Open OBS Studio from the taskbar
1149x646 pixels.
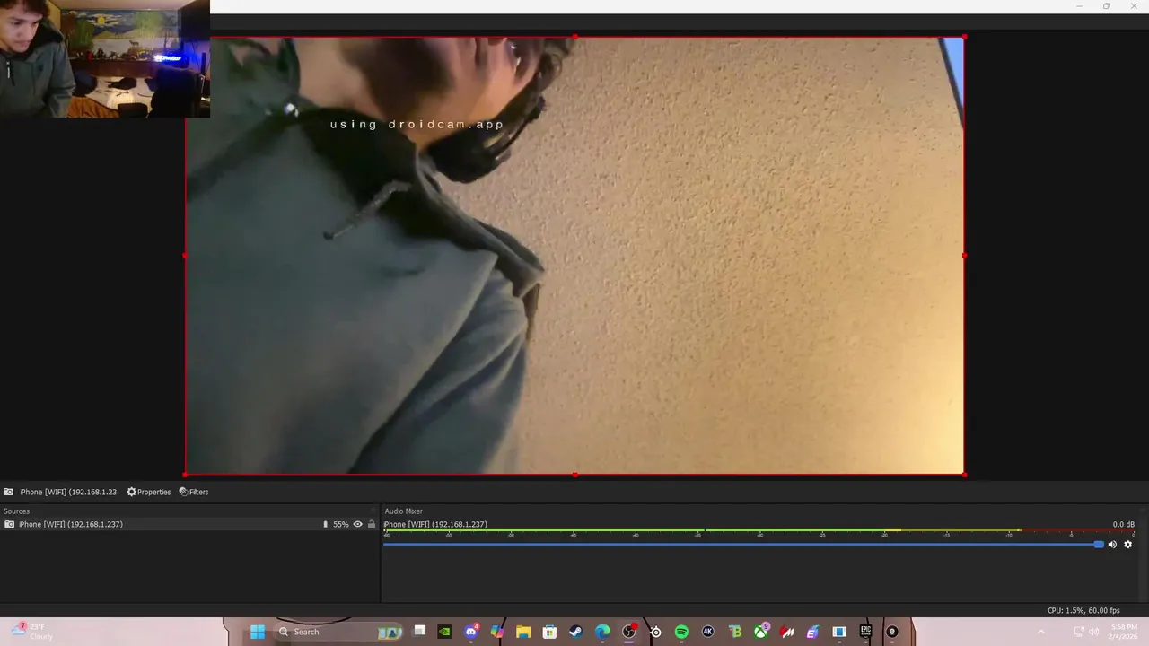628,632
